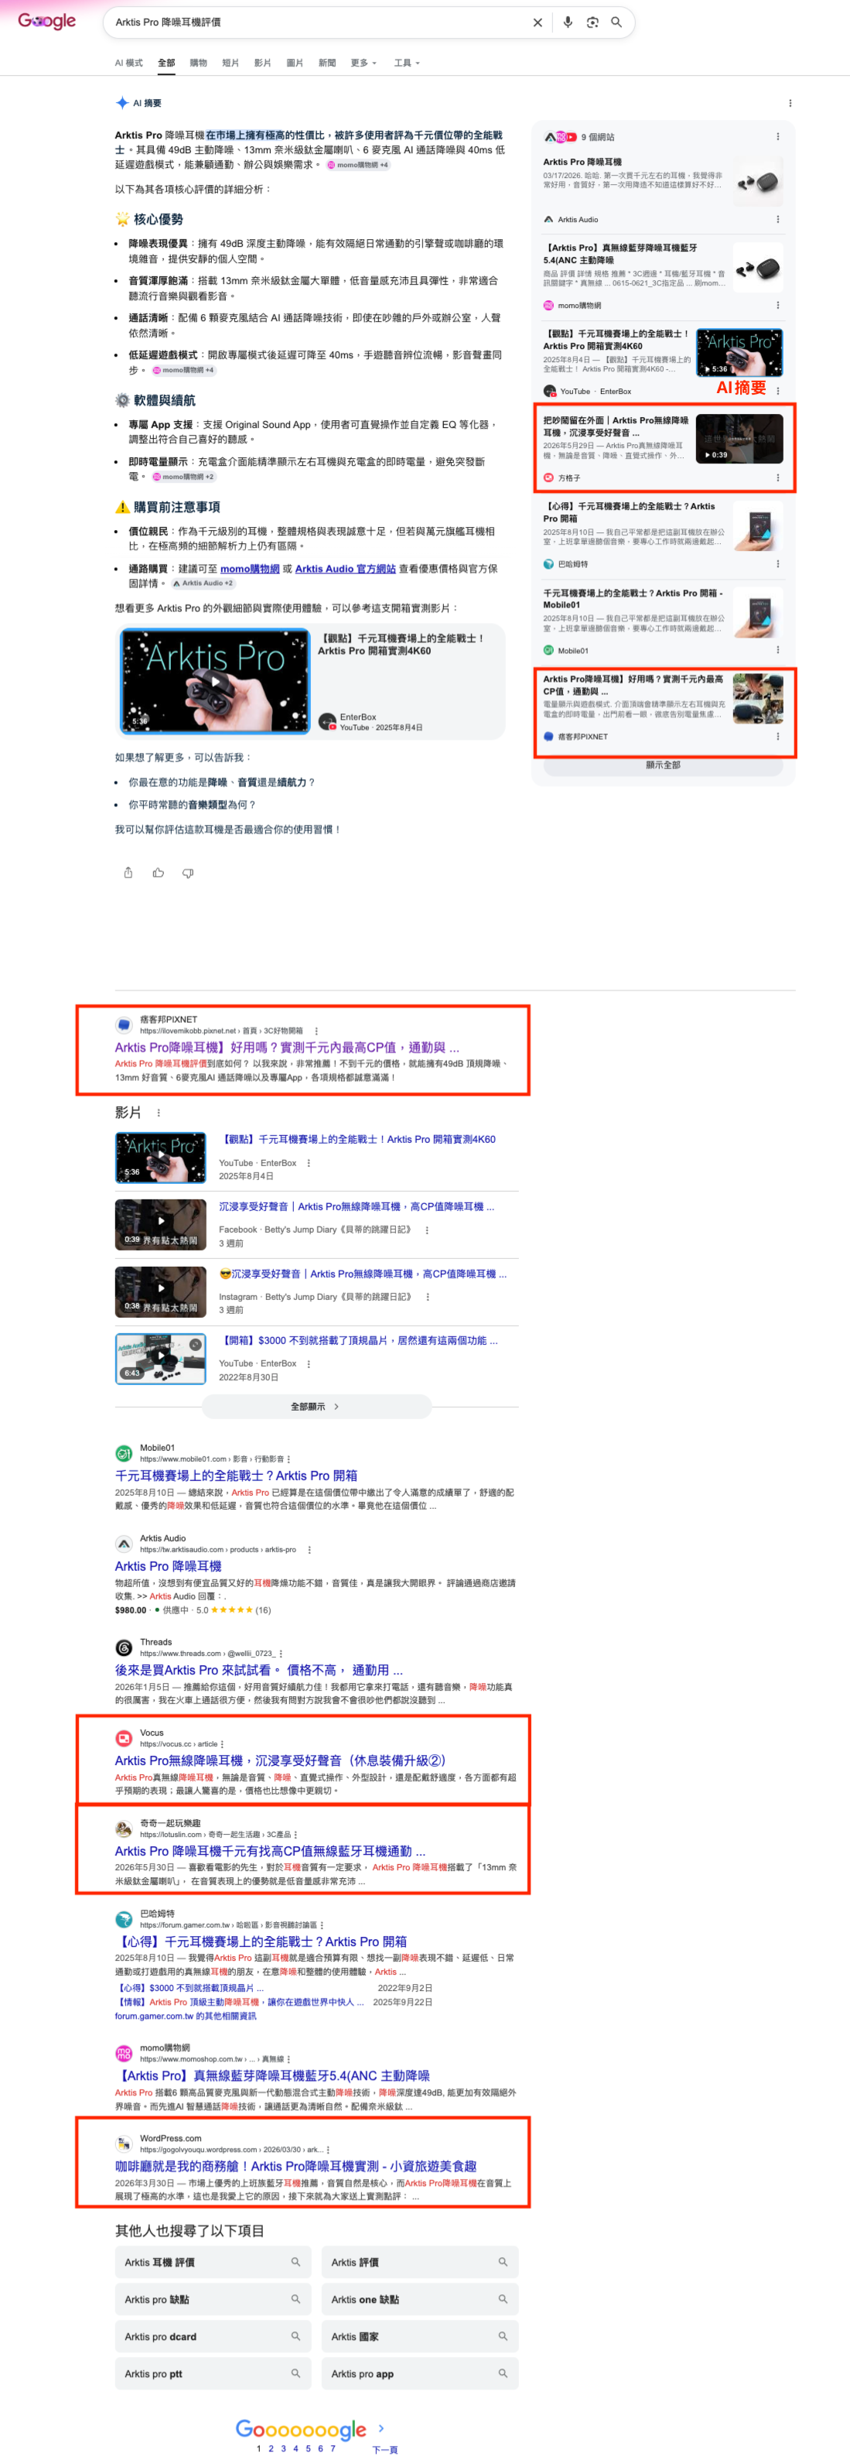
Task: Open the 圖片 results tab
Action: (x=295, y=63)
